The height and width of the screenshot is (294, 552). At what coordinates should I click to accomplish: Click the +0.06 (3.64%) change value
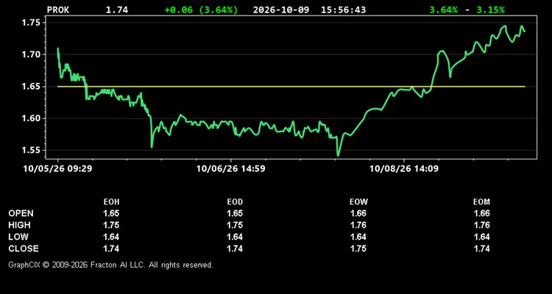pos(201,10)
